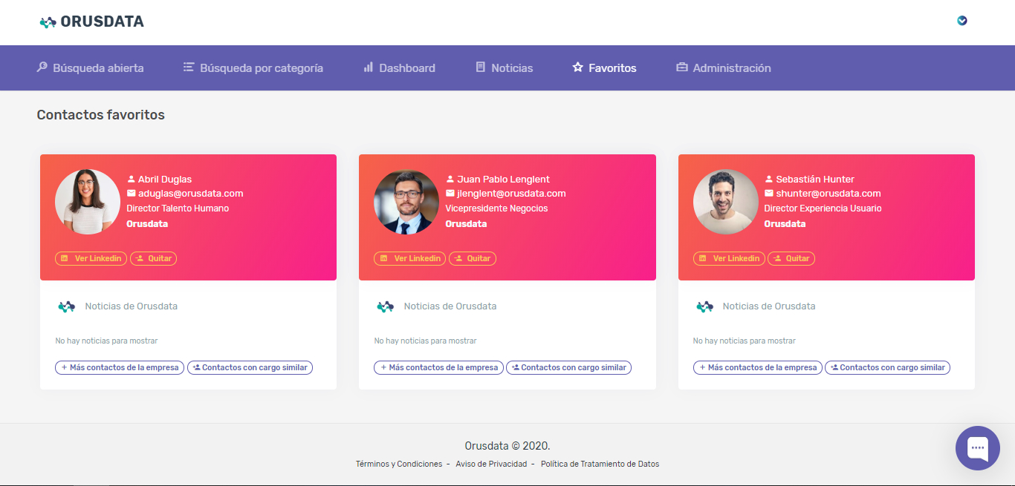
Task: Go to Búsqueda por categoría
Action: pyautogui.click(x=253, y=68)
